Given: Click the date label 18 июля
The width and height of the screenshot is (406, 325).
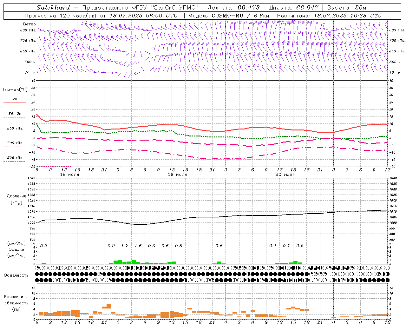Looking at the screenshot, I should click(69, 175).
